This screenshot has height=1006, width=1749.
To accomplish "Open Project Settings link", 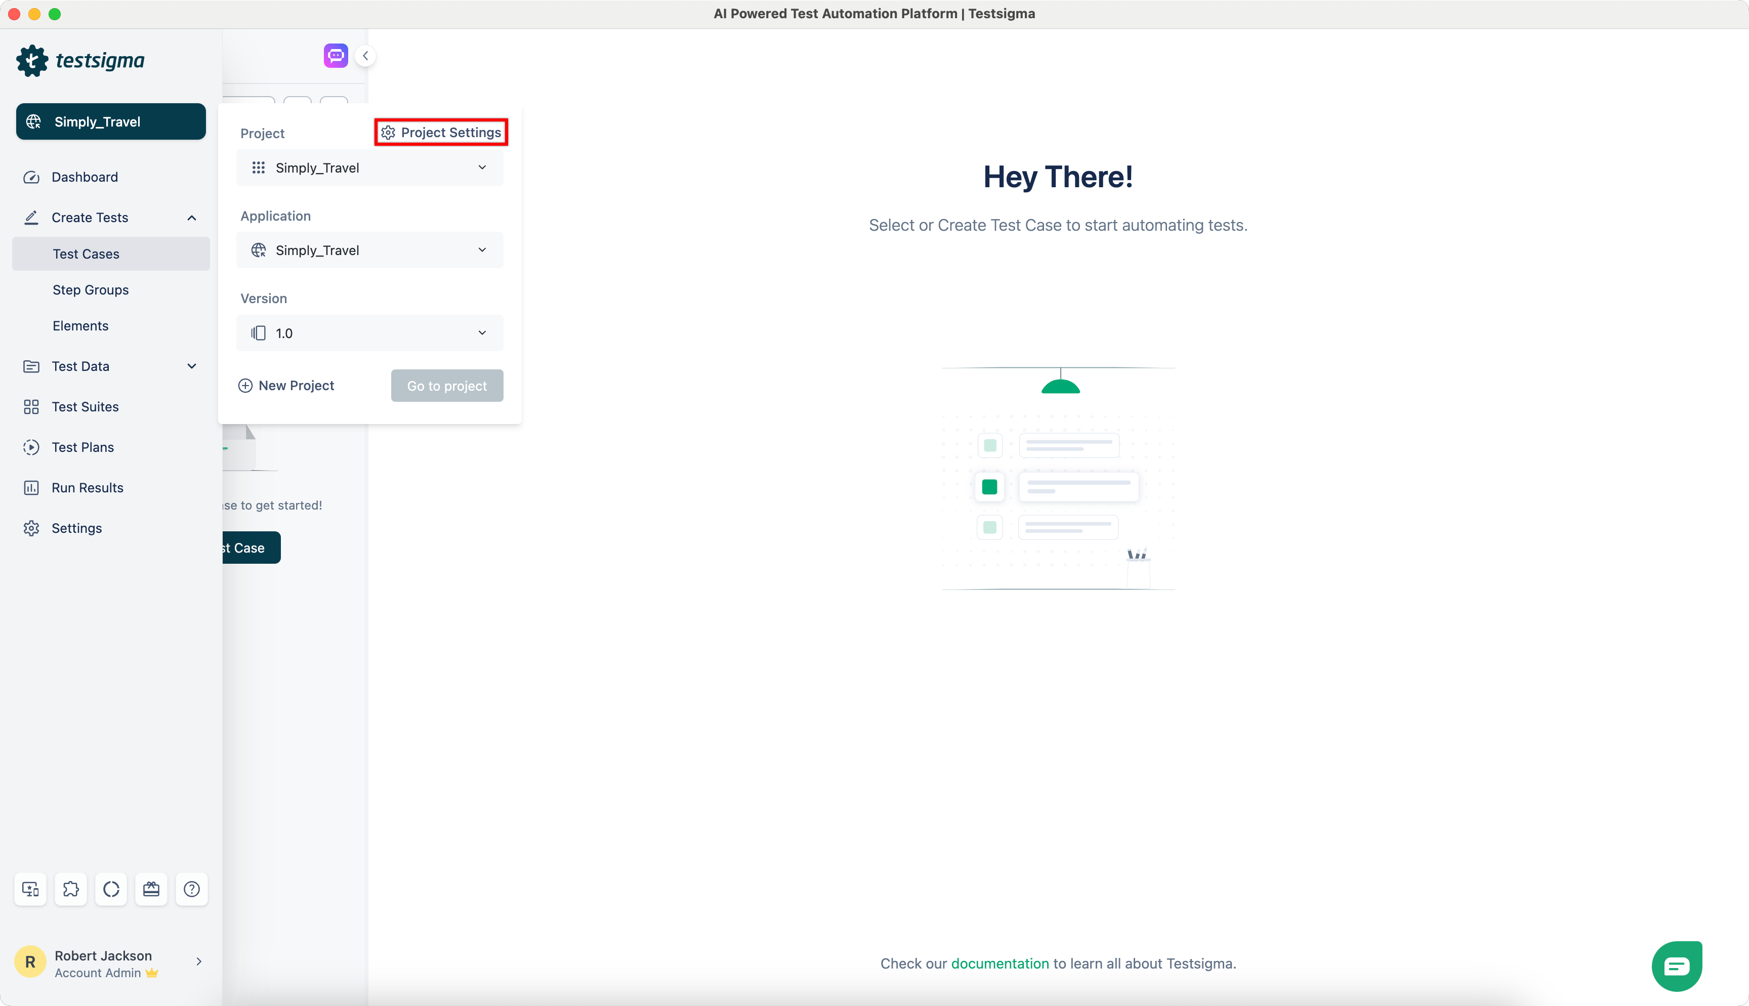I will click(441, 133).
